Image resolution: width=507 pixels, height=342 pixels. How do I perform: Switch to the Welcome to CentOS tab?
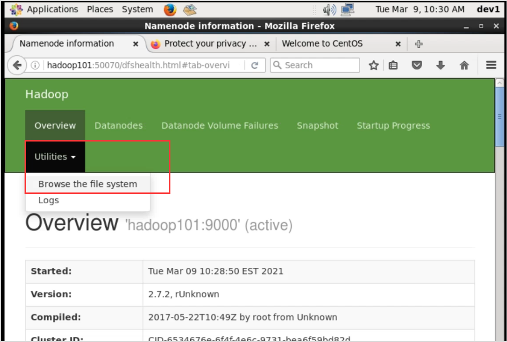point(341,44)
